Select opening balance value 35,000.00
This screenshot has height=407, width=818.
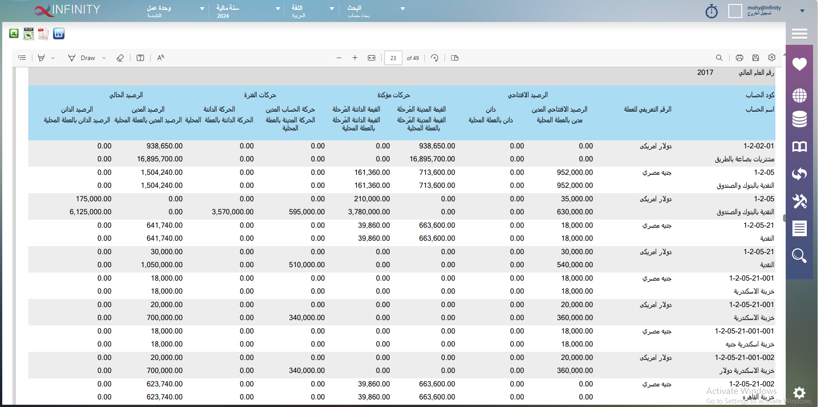coord(577,199)
